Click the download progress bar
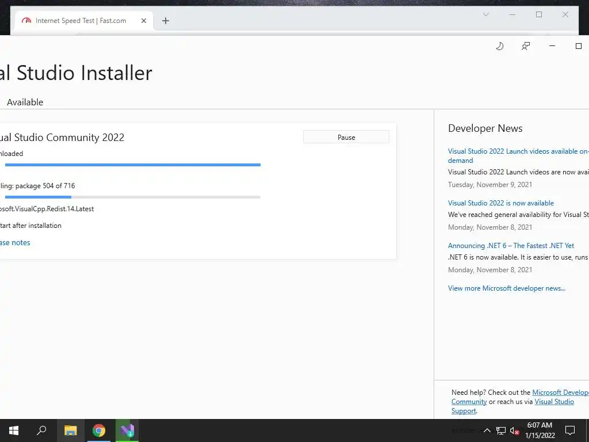The height and width of the screenshot is (442, 589). (133, 165)
